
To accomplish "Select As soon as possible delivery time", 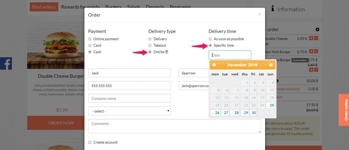I will click(x=210, y=39).
